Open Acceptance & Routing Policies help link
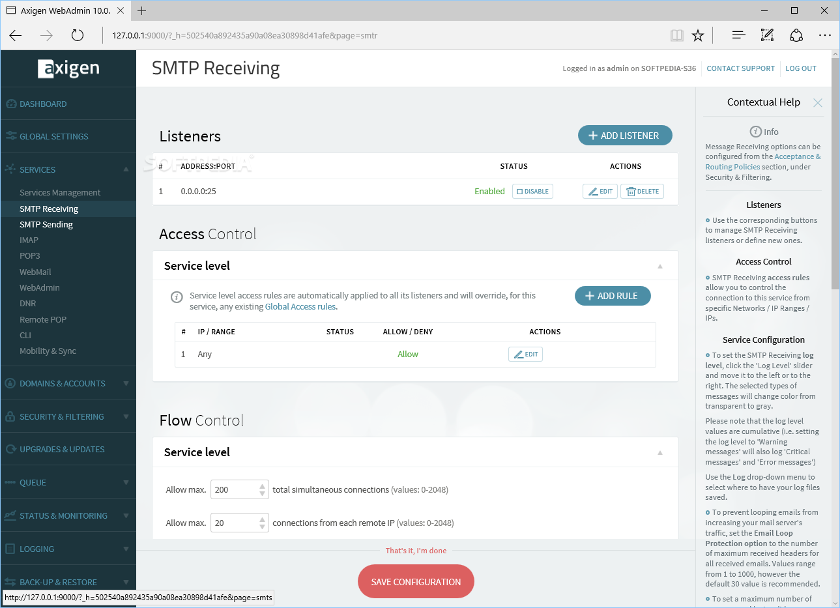Viewport: 840px width, 608px height. click(763, 162)
